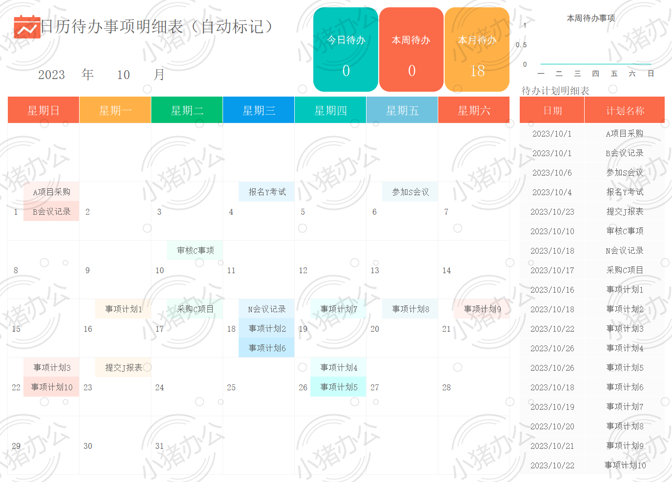Click 事项计划5 in plan table

[625, 368]
